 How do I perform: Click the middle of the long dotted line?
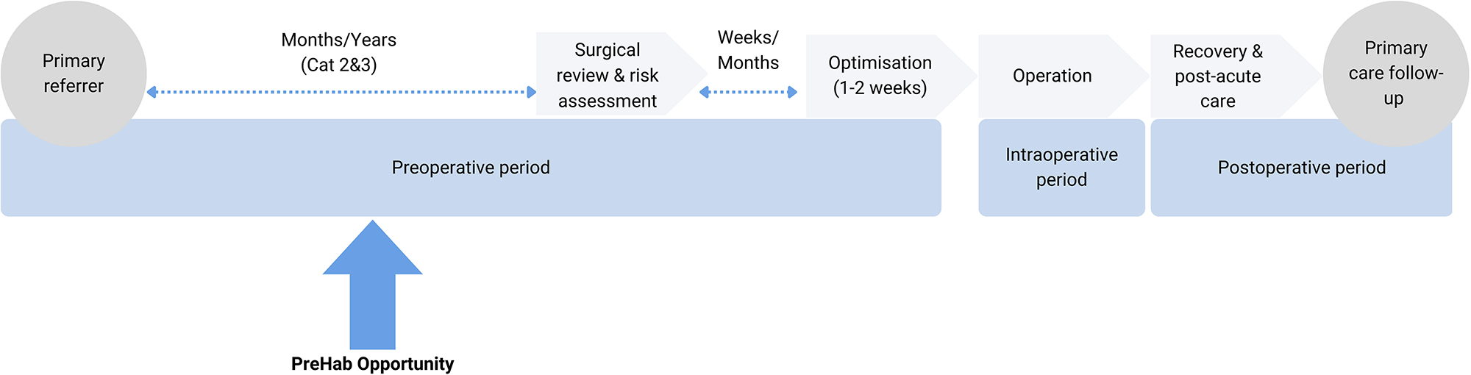coord(341,92)
